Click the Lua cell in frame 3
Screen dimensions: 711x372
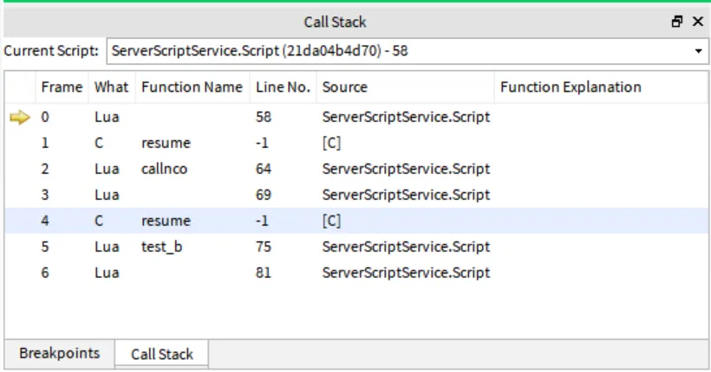[107, 195]
